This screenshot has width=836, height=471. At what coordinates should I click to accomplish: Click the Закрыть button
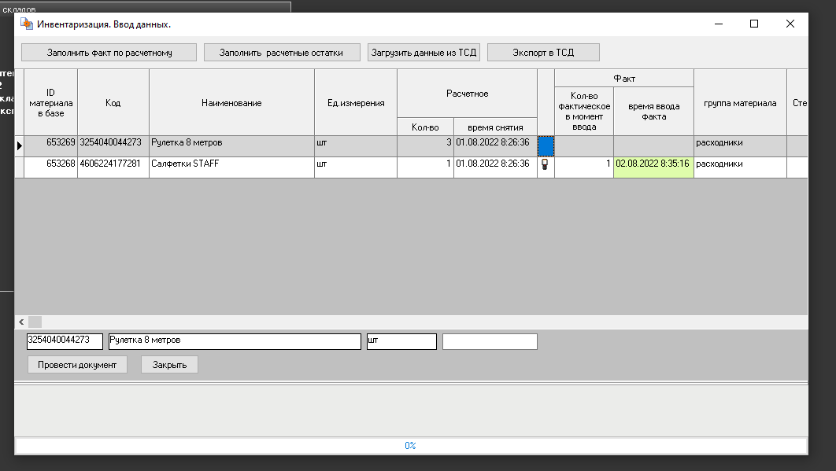[x=169, y=365]
